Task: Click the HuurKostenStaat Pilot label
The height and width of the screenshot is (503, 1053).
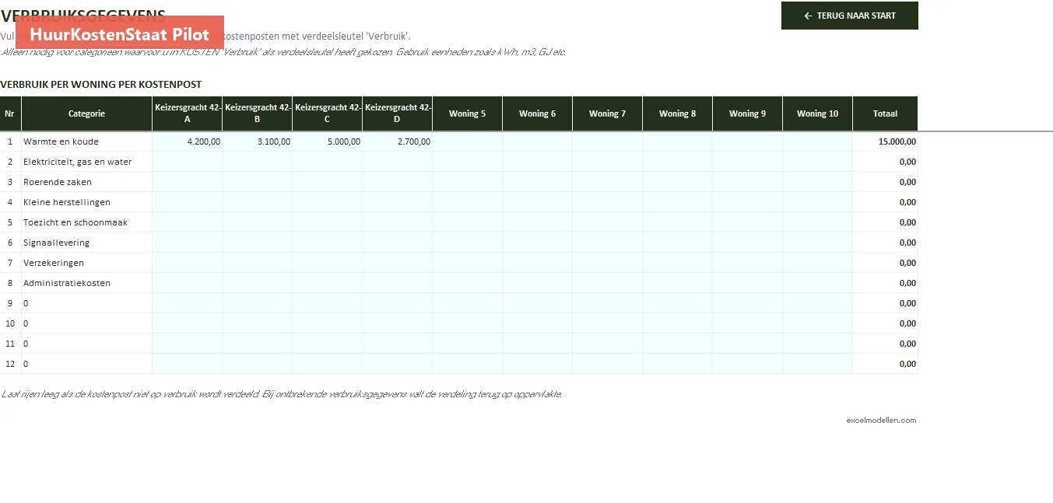Action: pyautogui.click(x=120, y=33)
